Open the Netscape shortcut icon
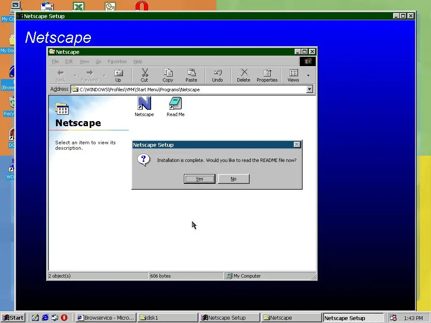 [144, 106]
